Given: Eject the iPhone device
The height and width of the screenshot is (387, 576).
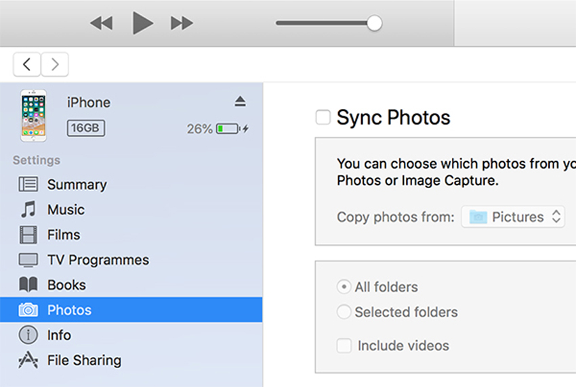Looking at the screenshot, I should (x=240, y=101).
